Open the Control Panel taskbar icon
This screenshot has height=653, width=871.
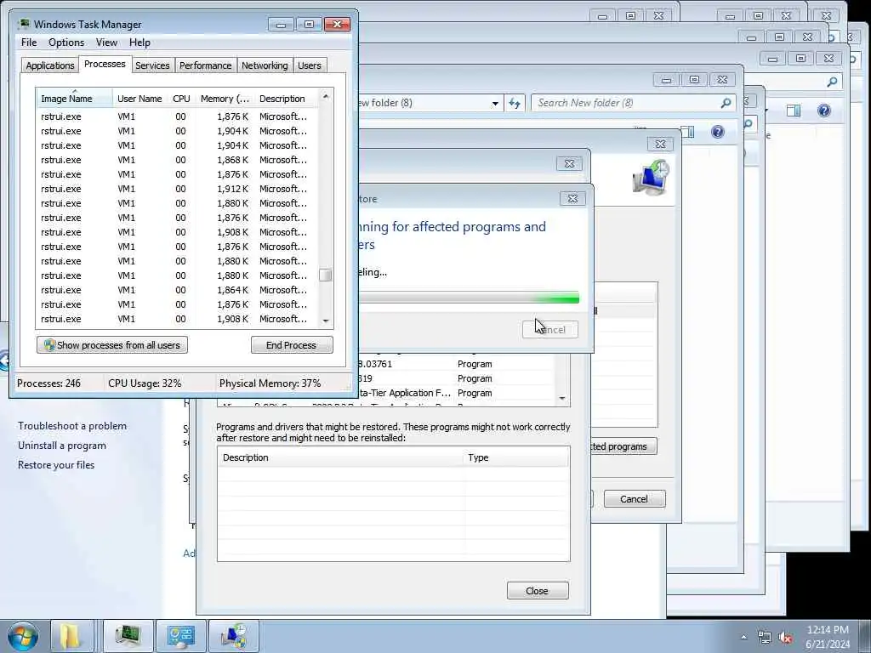click(x=180, y=636)
